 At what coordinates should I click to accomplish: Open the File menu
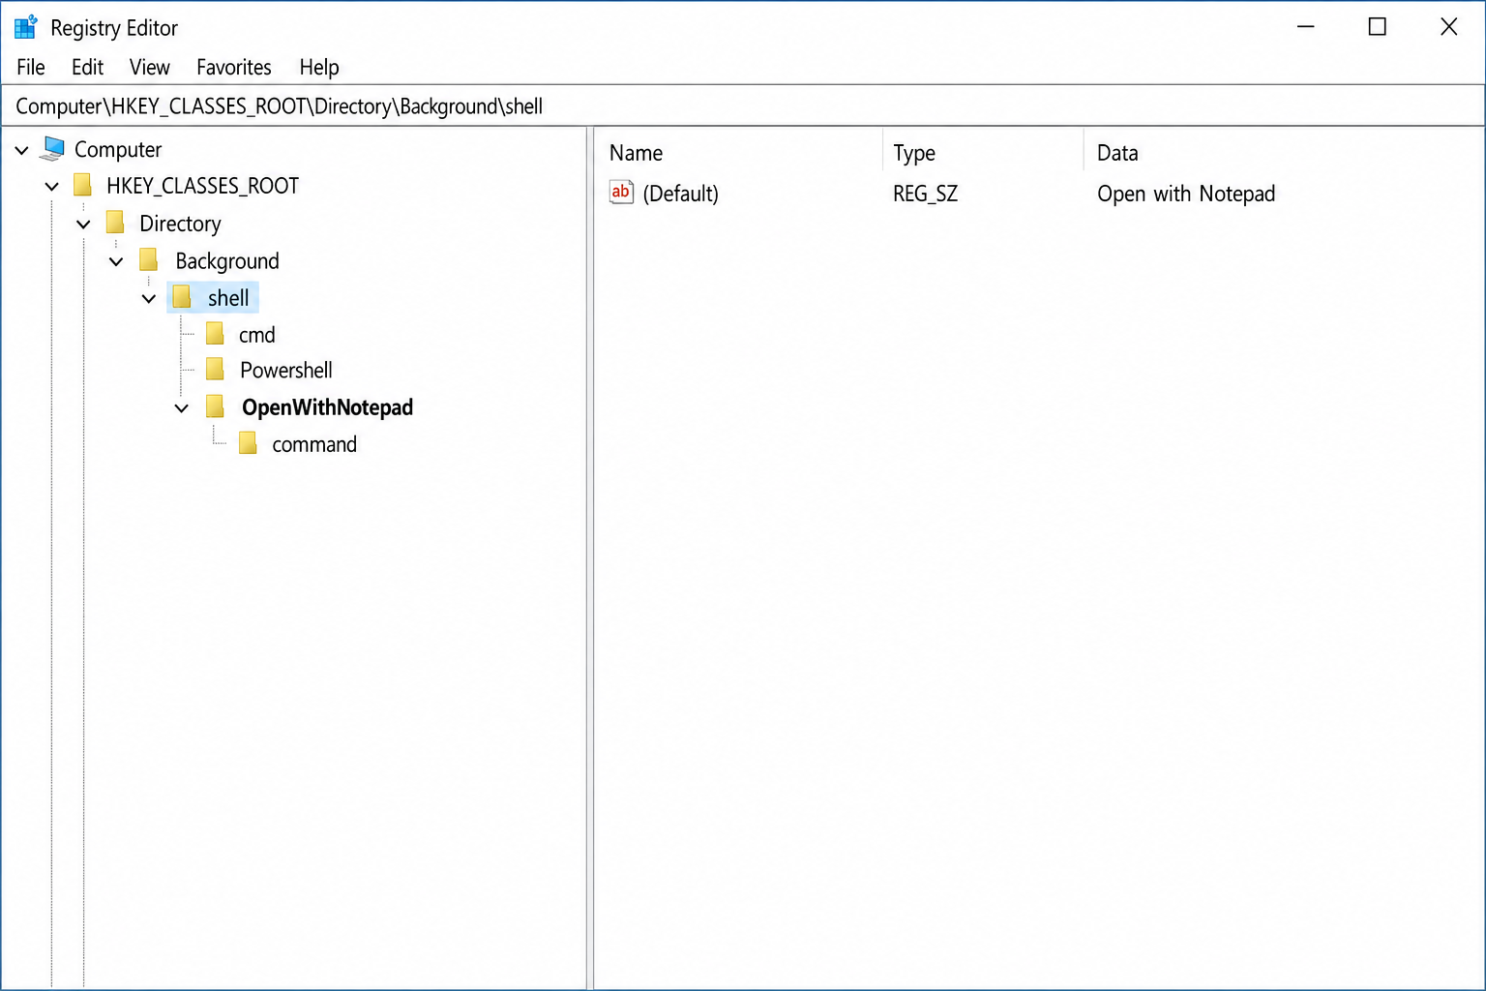31,67
